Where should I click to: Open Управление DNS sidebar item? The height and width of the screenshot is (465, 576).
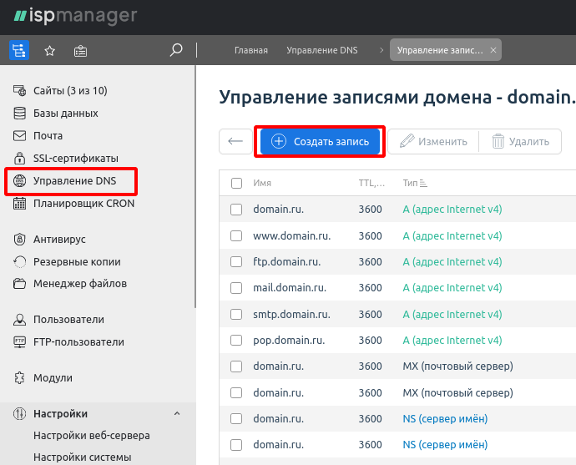pyautogui.click(x=74, y=180)
